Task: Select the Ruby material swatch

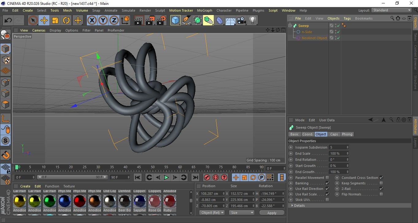Action: 170,202
